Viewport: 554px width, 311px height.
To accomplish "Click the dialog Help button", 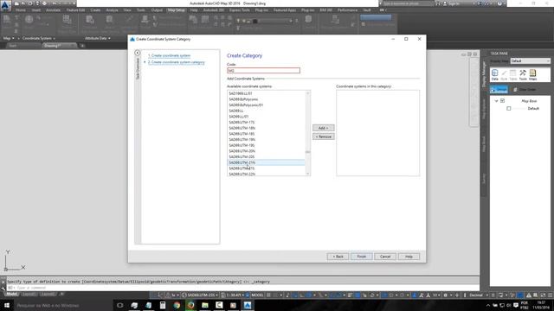I will pos(409,257).
